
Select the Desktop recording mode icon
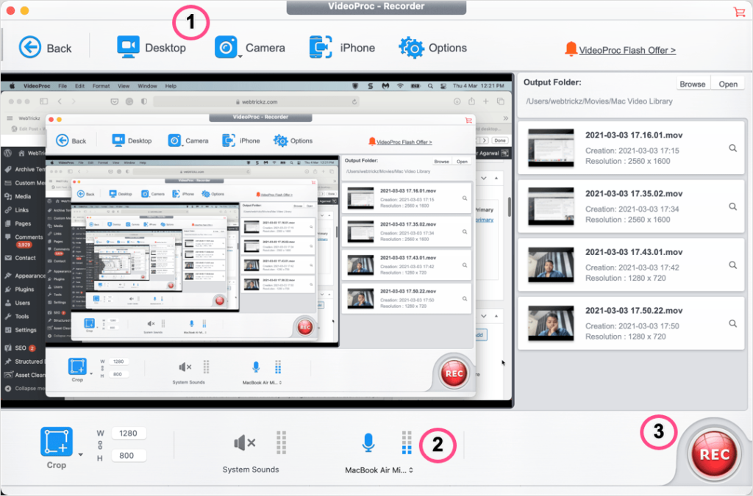click(129, 46)
